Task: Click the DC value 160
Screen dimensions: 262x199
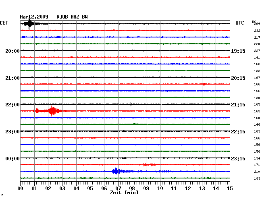Action: (x=257, y=118)
